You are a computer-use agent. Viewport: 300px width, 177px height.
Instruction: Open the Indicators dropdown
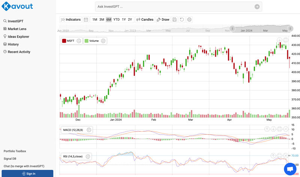(70, 20)
